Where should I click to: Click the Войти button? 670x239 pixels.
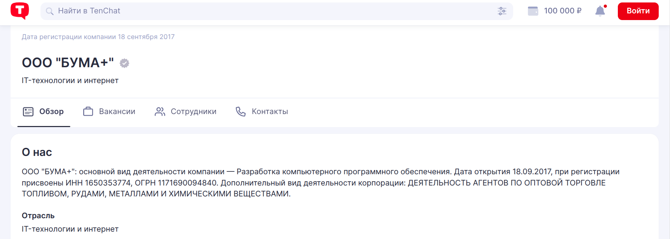[x=638, y=11]
